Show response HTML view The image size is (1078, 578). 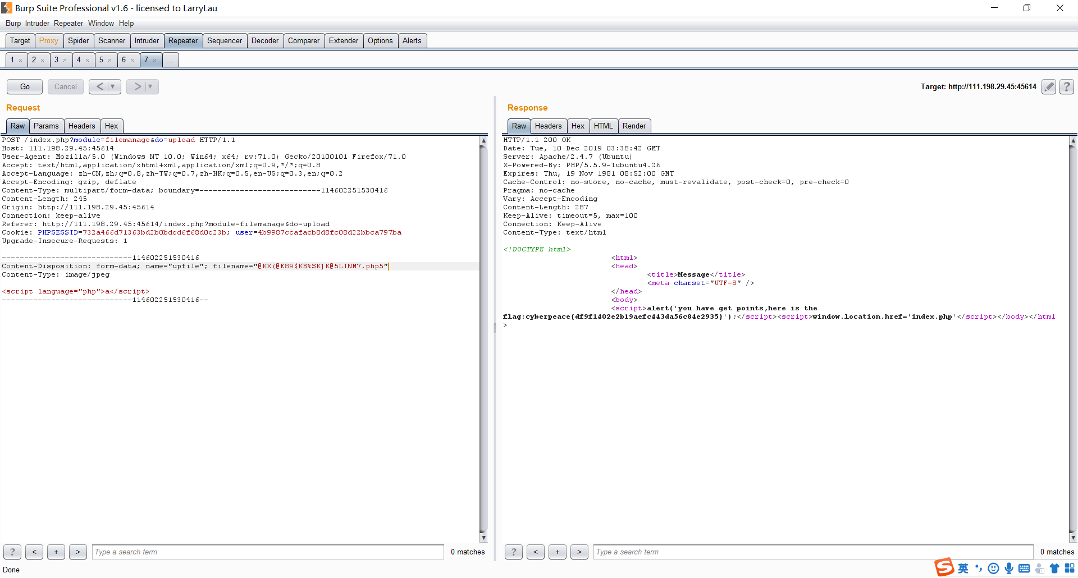click(604, 126)
